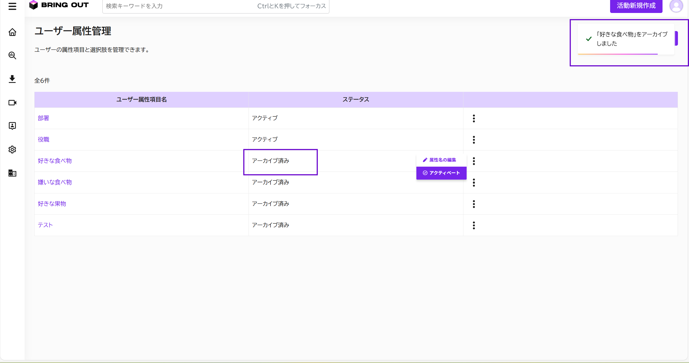Viewport: 689px width, 363px height.
Task: Click the 活動新規作成 button
Action: click(636, 6)
